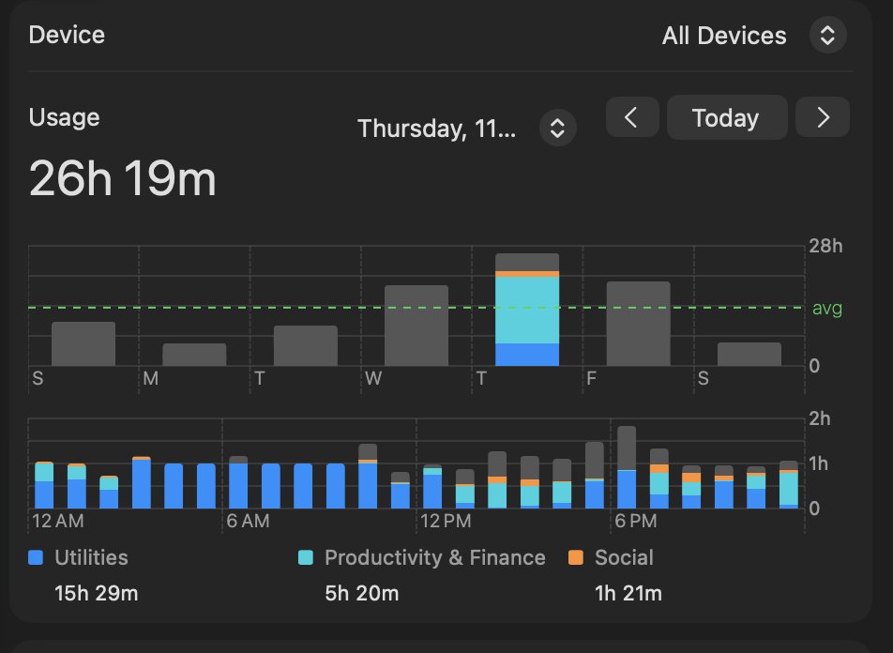
Task: Select the Tuesday bar in weekly chart
Action: tap(305, 346)
